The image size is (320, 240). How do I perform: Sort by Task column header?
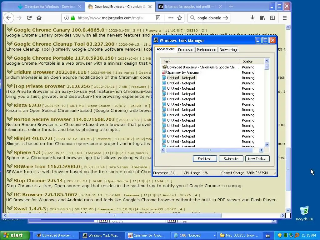[x=200, y=61]
